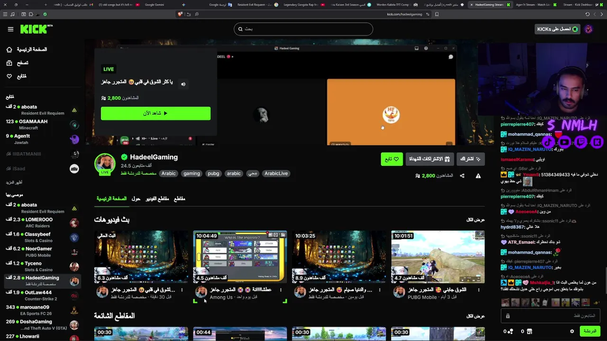This screenshot has height=341, width=607.
Task: Click Show All next to broadcast videos
Action: (x=475, y=220)
